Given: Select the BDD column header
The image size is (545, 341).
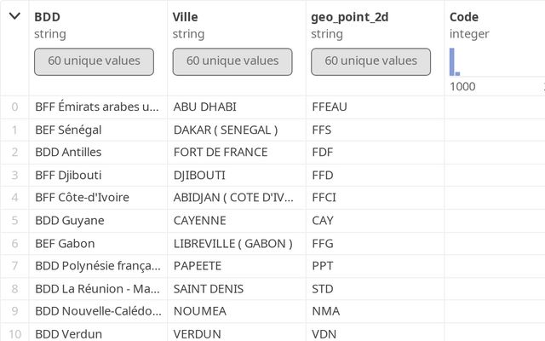Looking at the screenshot, I should pos(48,17).
